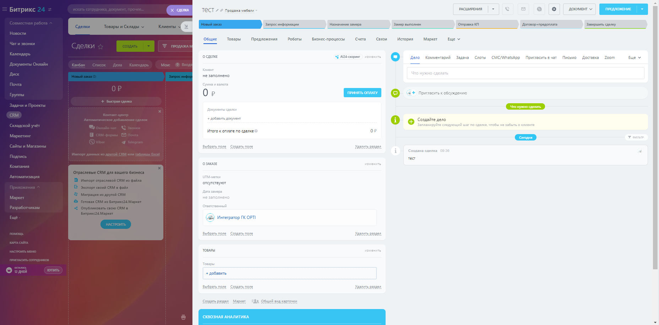Set deal stage to Отправка КП

tap(487, 24)
